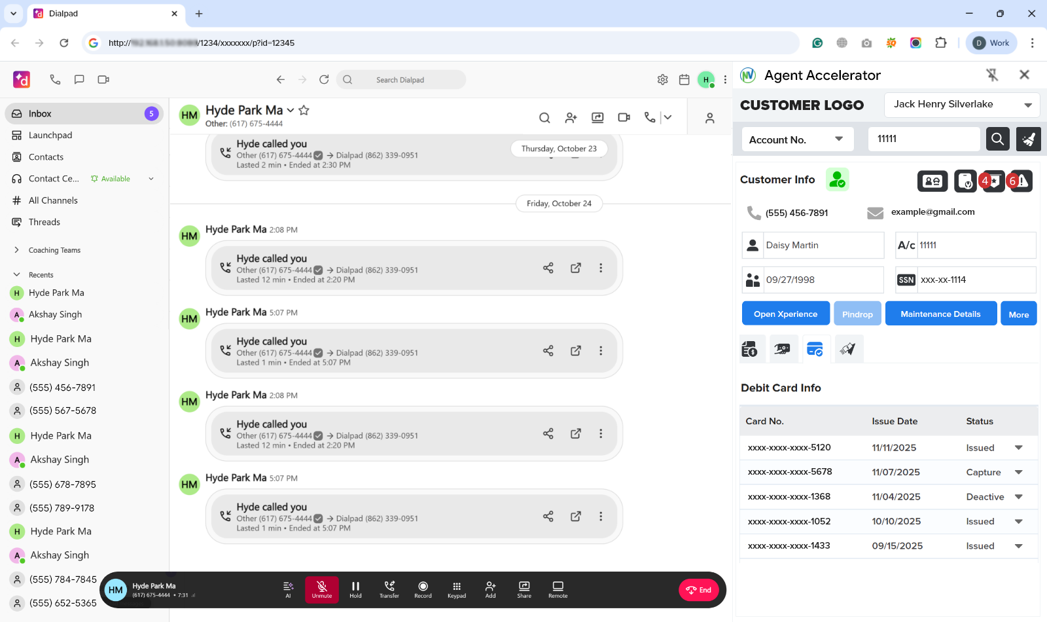
Task: Open AI transcript in call bar
Action: [288, 589]
